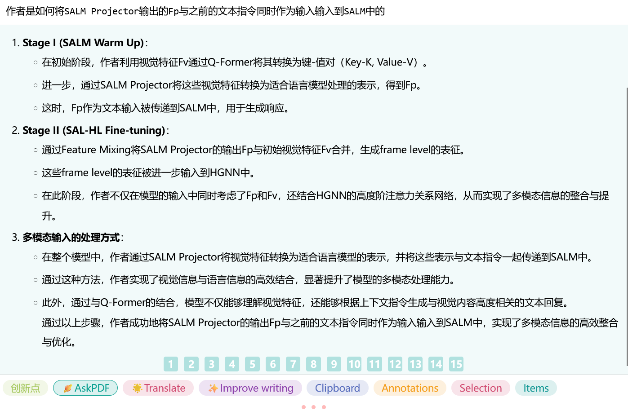628x415 pixels.
Task: Click the 创新点 tab
Action: [x=26, y=388]
